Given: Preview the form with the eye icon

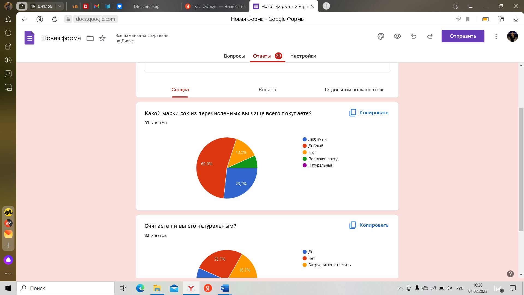Looking at the screenshot, I should click(397, 36).
